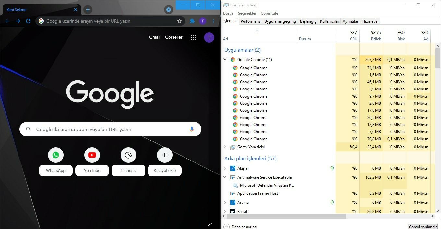Switch to the Hizmetler tab
This screenshot has height=229, width=441.
(x=370, y=21)
